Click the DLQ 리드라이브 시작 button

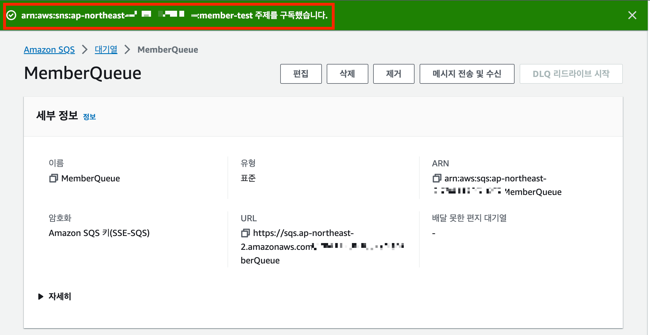pyautogui.click(x=571, y=74)
